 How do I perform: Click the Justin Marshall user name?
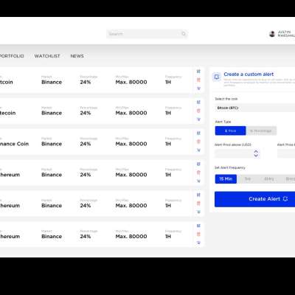[286, 34]
